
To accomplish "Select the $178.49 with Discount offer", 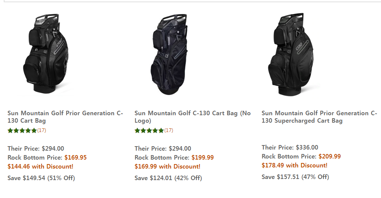I will click(x=294, y=166).
